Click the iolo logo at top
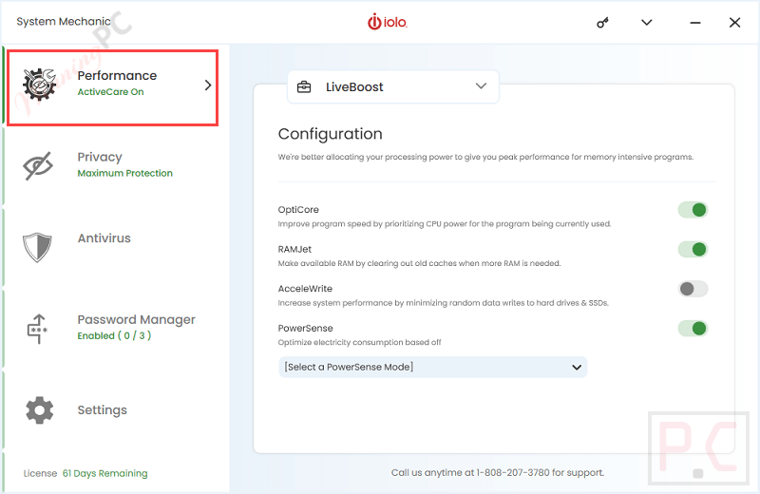 tap(388, 22)
